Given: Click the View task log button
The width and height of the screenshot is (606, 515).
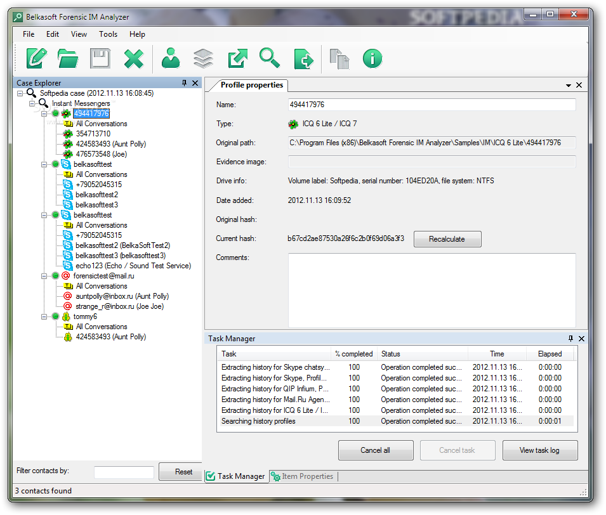Looking at the screenshot, I should tap(540, 450).
